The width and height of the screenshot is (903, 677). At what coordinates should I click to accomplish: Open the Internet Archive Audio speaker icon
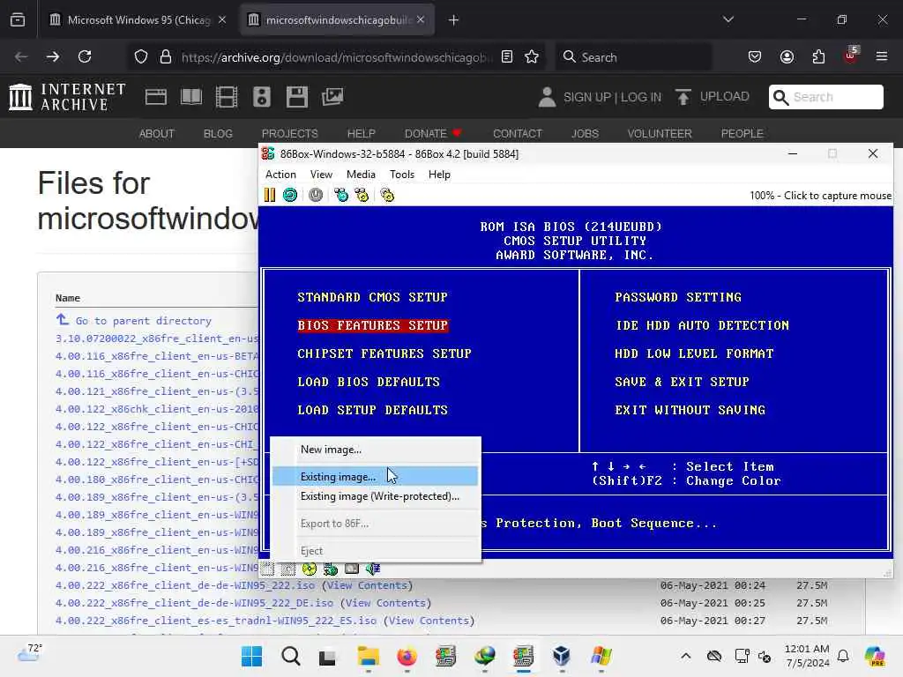(x=261, y=97)
